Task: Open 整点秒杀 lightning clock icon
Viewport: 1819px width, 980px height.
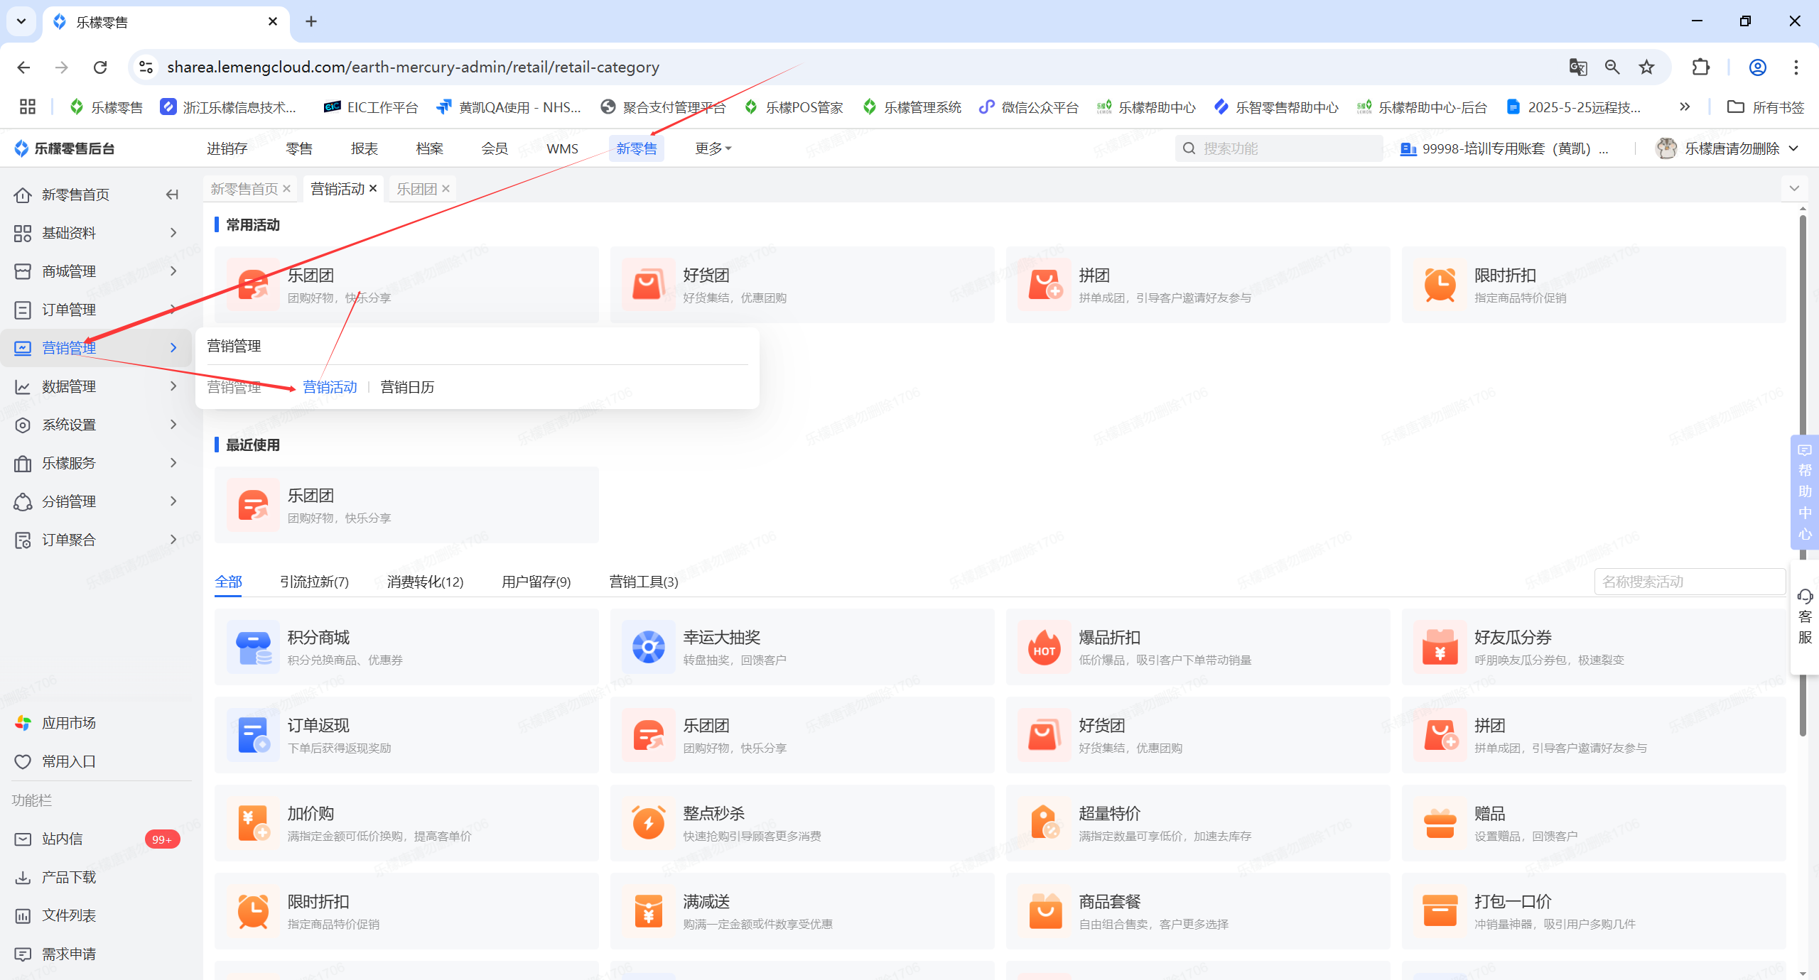Action: [x=648, y=823]
